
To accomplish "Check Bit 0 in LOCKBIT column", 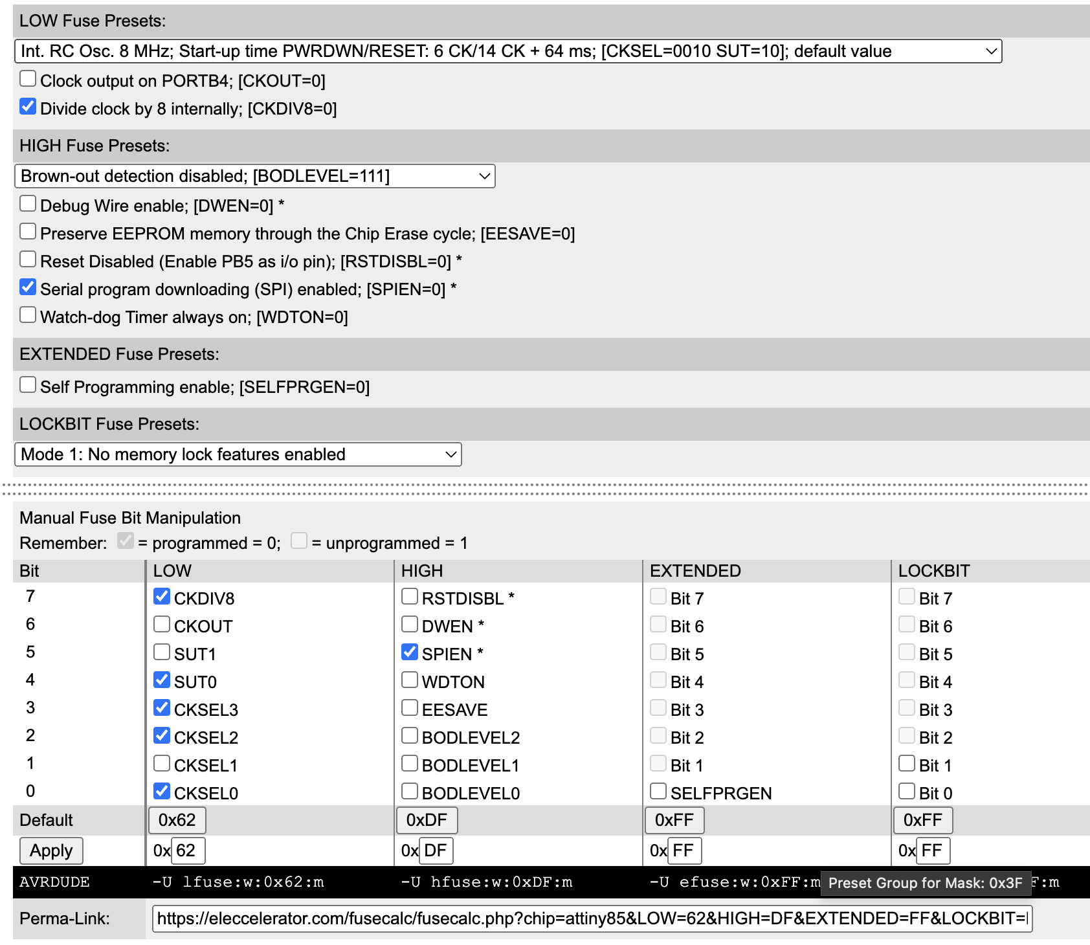I will (x=907, y=792).
